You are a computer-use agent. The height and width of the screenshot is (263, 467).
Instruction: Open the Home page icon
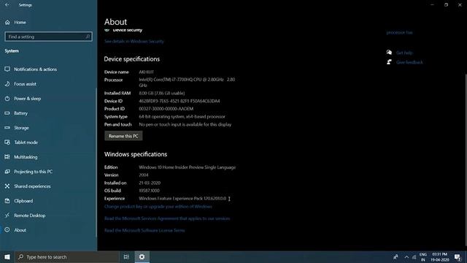pos(7,23)
